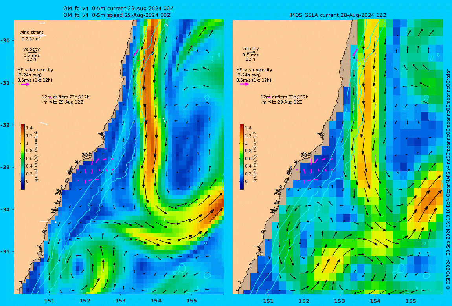Click the '12 h' label in right panel
Viewport: 452px width, 306px height.
click(x=250, y=60)
